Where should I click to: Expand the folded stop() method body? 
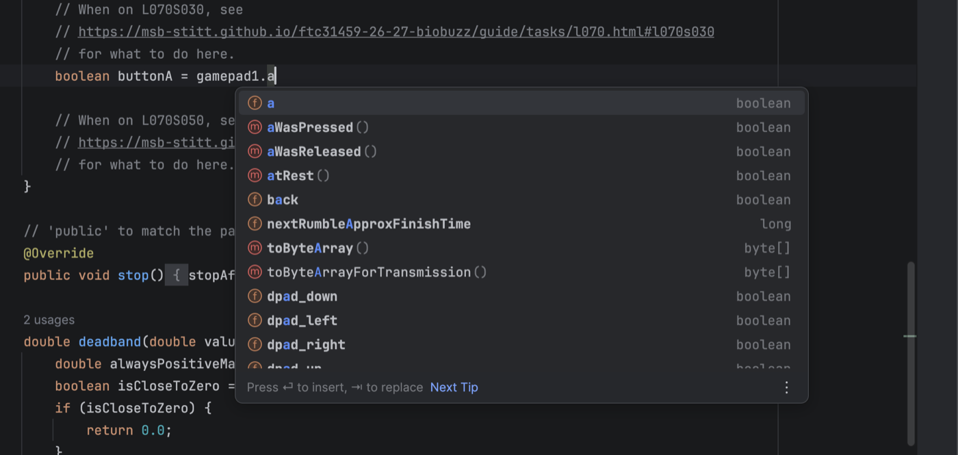[x=177, y=275]
